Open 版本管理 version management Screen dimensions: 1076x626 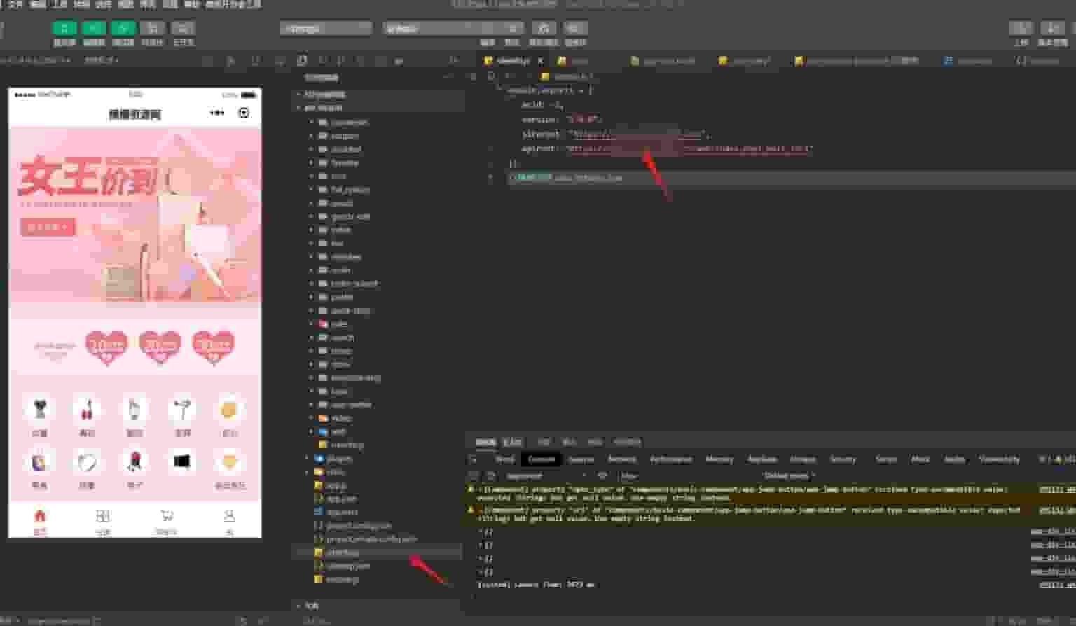click(1052, 28)
